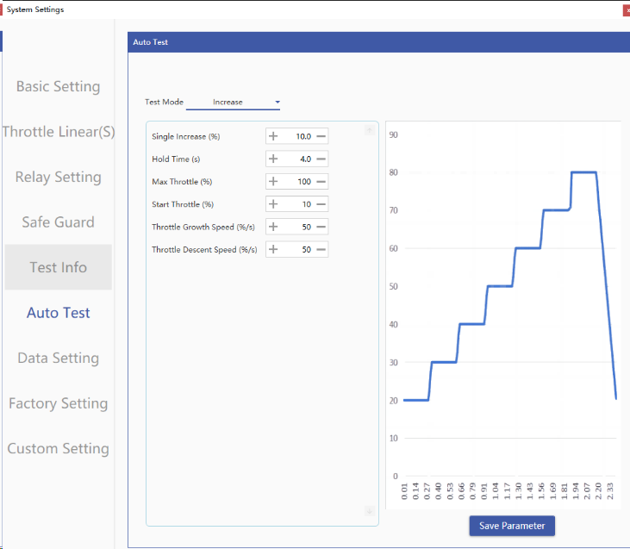Click minus icon for Single Increase (%)

click(321, 136)
